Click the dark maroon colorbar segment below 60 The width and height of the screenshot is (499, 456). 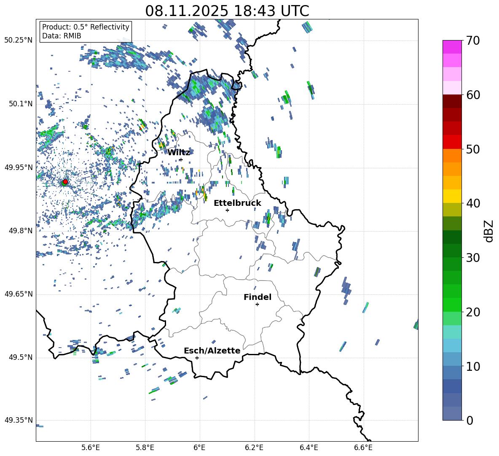point(452,101)
